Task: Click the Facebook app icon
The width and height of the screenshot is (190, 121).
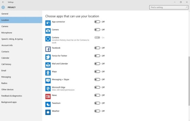Action: [x=48, y=49]
